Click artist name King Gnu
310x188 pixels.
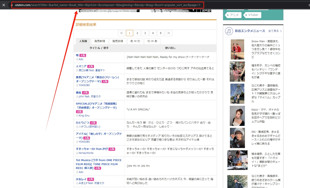click(x=84, y=115)
